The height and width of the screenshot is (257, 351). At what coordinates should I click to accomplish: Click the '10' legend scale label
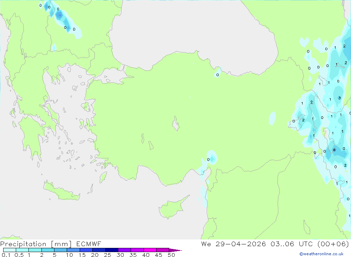[69, 255]
